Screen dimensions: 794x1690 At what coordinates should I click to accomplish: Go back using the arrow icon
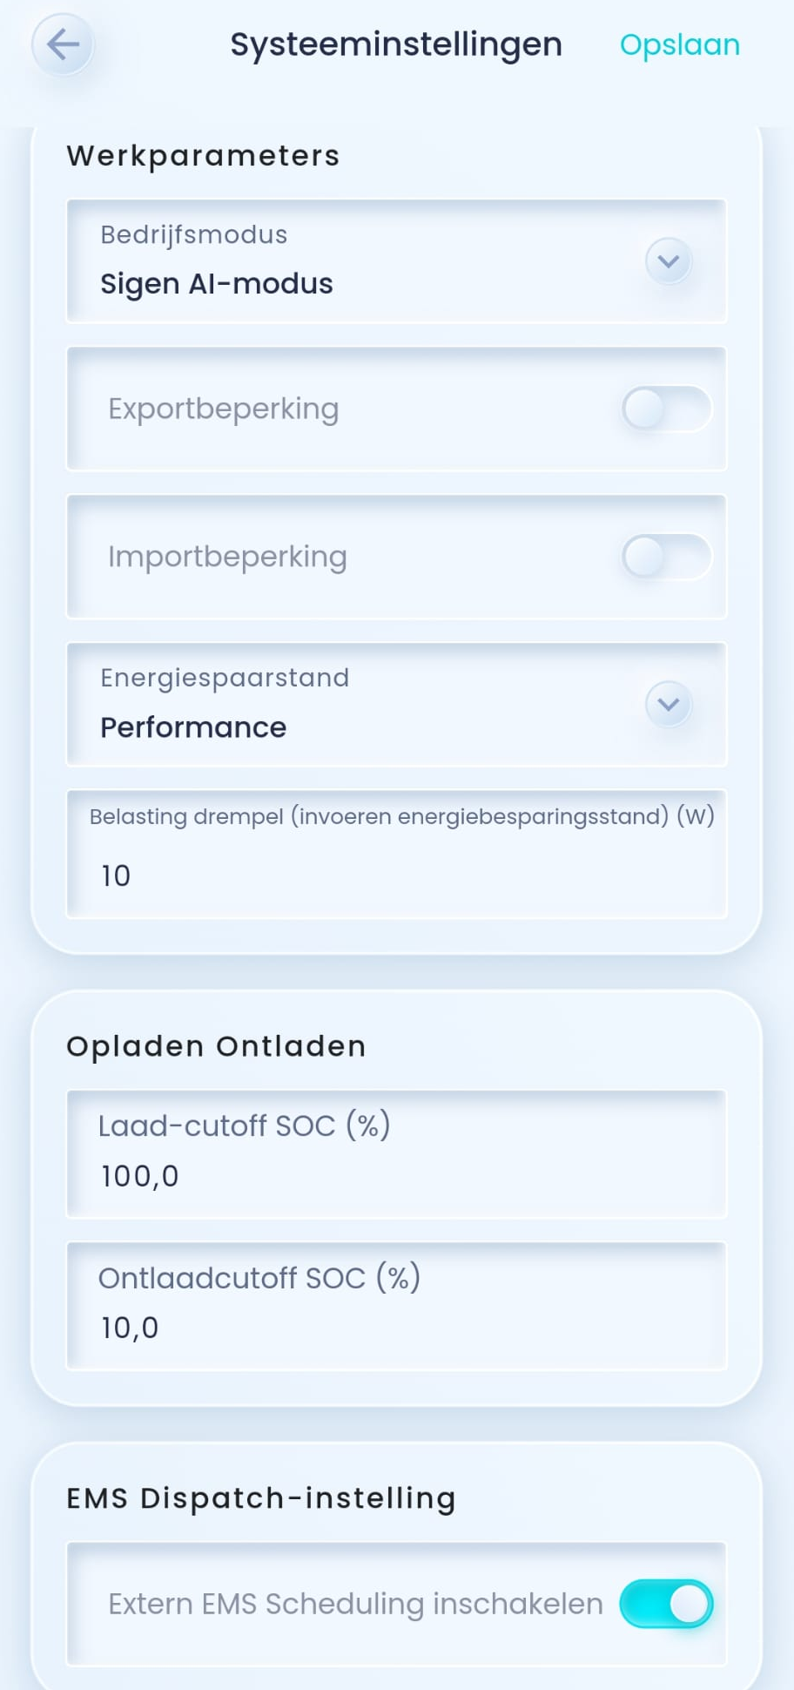[x=63, y=44]
